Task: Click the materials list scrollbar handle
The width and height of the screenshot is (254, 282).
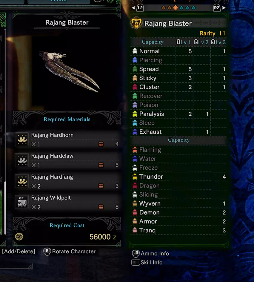Action: point(5,208)
